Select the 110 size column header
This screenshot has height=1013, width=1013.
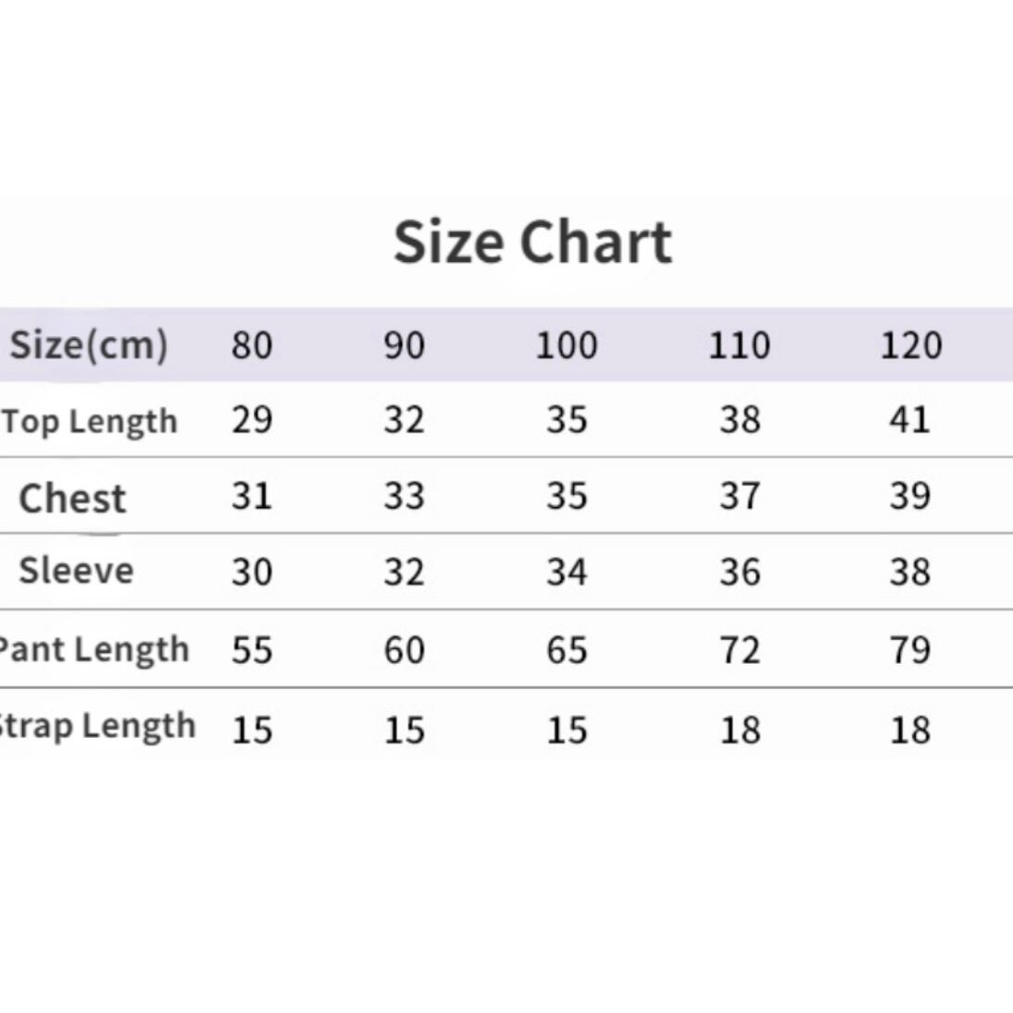click(739, 345)
